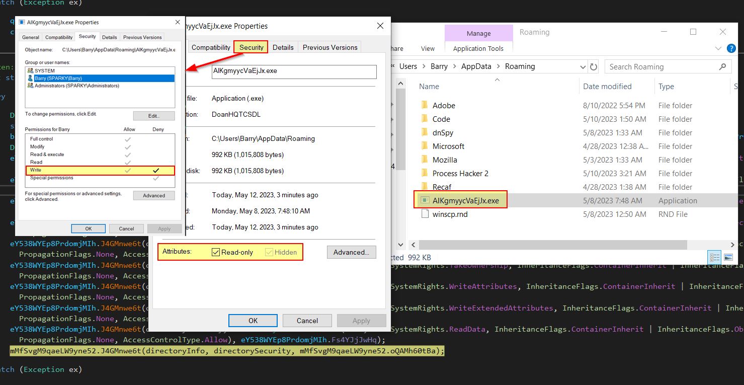This screenshot has height=385, width=744.
Task: Sort files by the Type column header
Action: click(666, 87)
